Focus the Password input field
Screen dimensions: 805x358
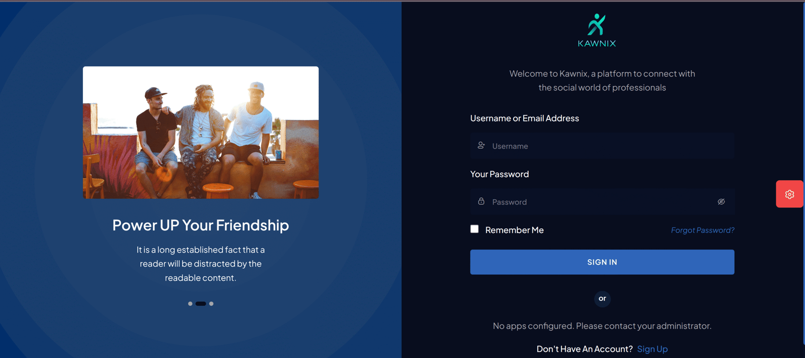point(602,202)
